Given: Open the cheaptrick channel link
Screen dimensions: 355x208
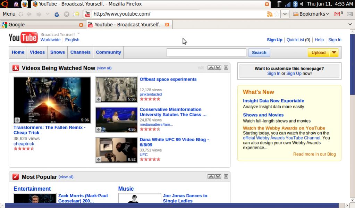Looking at the screenshot, I should (x=24, y=144).
